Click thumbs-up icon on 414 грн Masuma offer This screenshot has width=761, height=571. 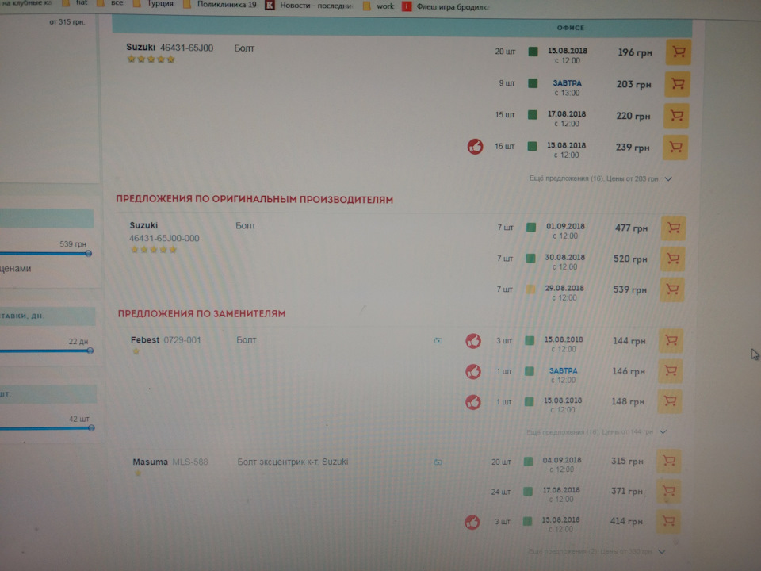[472, 522]
